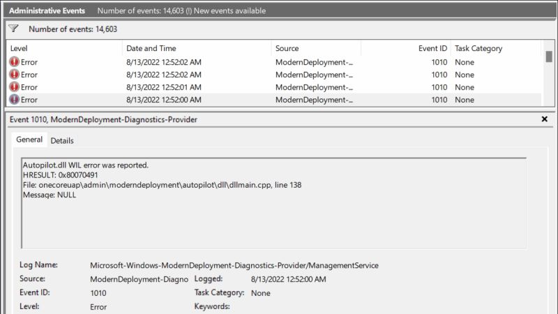Click the event description text box
Screen dimensions: 558x314
pos(273,203)
